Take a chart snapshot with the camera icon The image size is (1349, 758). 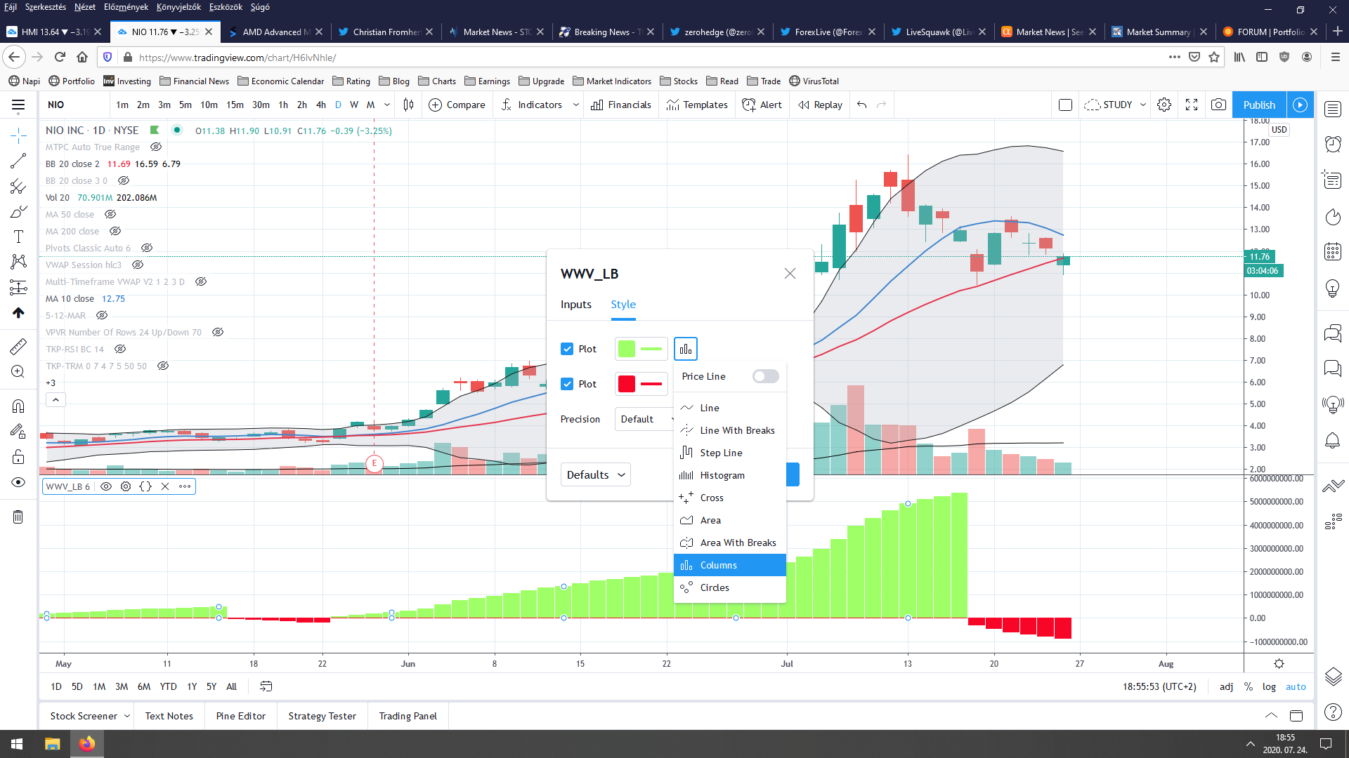tap(1218, 105)
